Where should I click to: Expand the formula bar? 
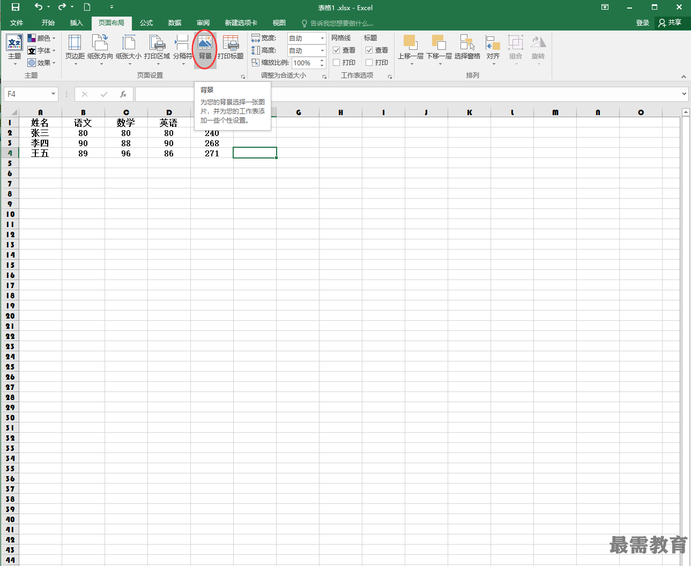[x=684, y=94]
